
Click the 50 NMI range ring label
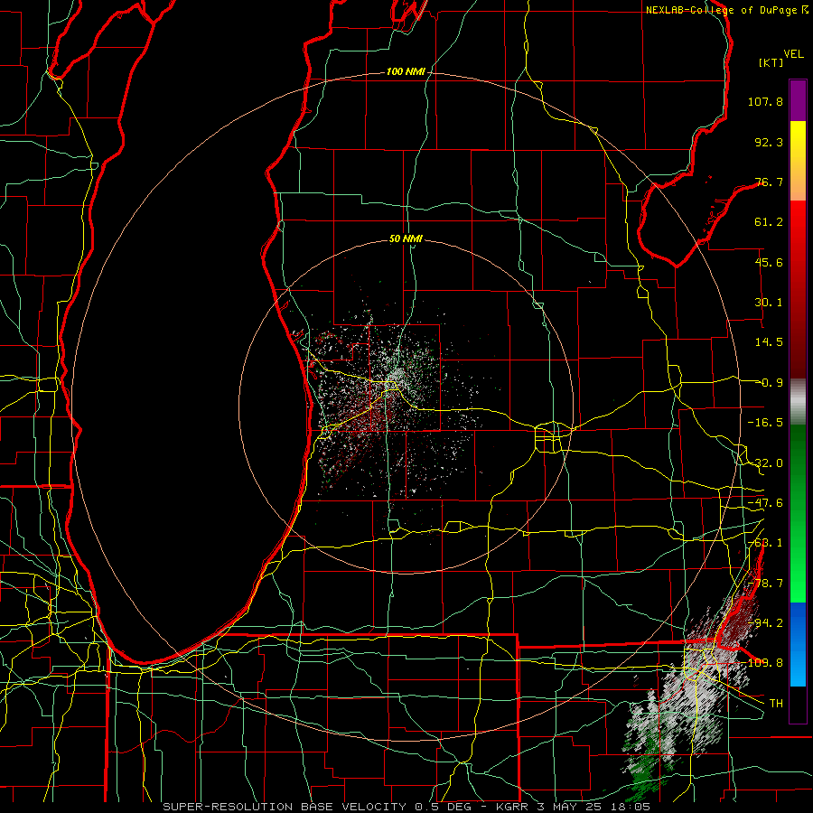[x=406, y=239]
